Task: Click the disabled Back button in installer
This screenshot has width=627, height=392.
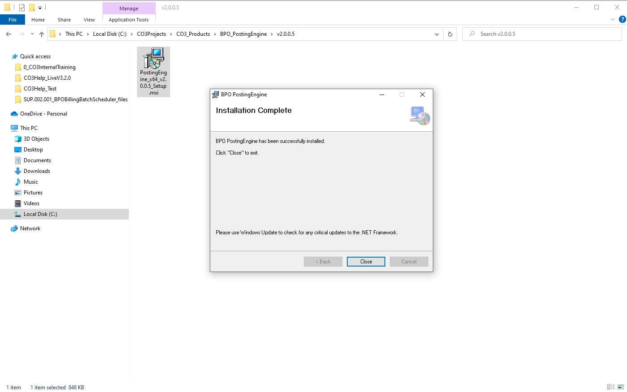Action: click(323, 262)
